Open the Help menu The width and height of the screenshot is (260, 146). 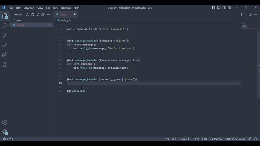point(76,8)
